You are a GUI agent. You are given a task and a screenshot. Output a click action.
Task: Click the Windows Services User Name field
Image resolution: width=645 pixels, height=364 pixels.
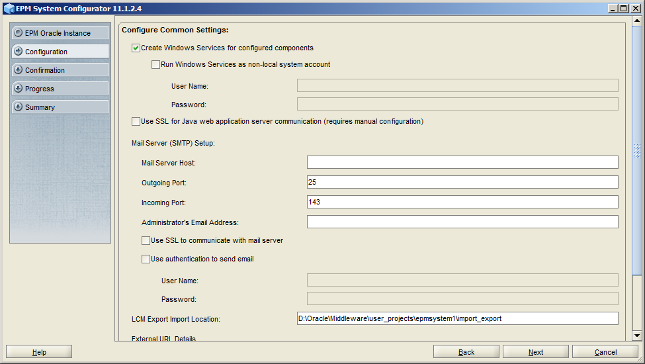(457, 85)
